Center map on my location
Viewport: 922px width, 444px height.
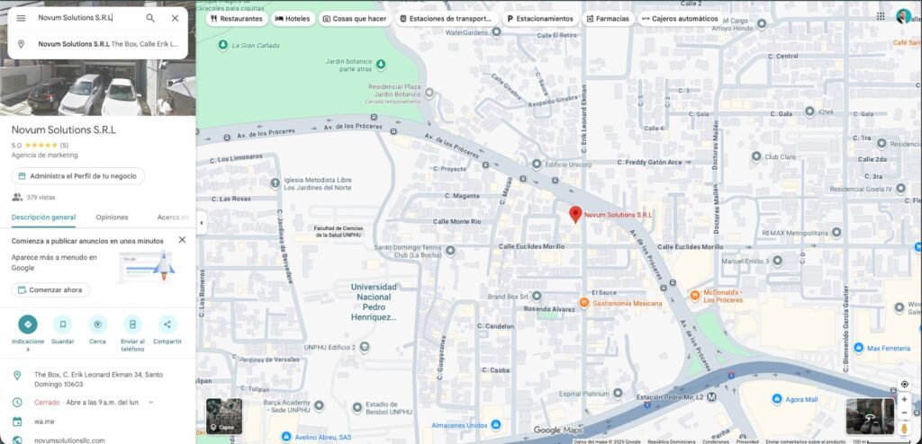coord(904,384)
